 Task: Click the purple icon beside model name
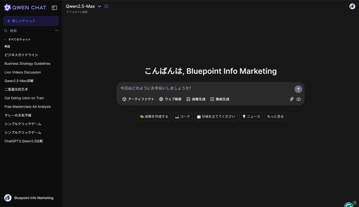[106, 6]
